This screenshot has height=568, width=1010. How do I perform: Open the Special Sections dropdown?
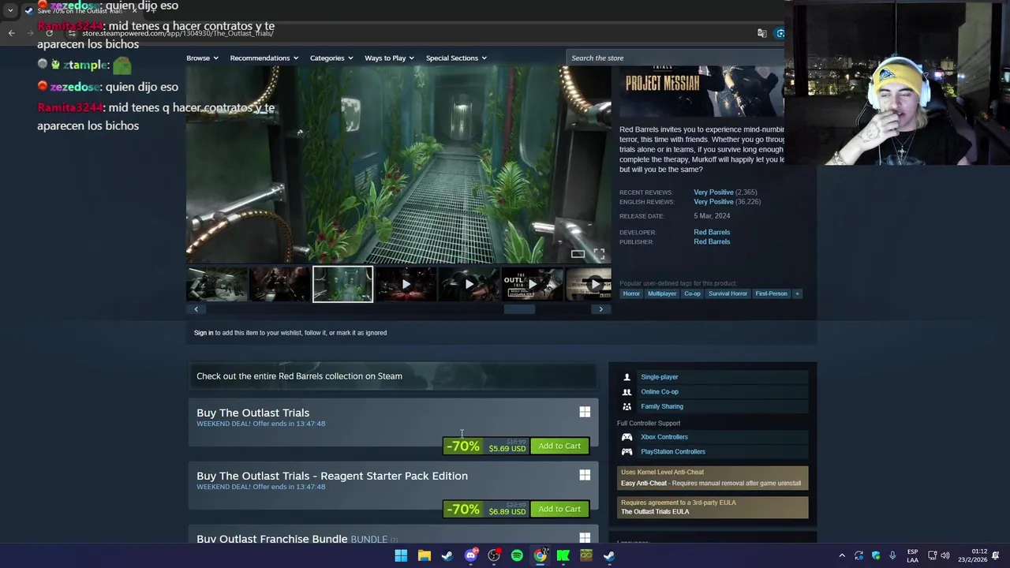point(456,58)
